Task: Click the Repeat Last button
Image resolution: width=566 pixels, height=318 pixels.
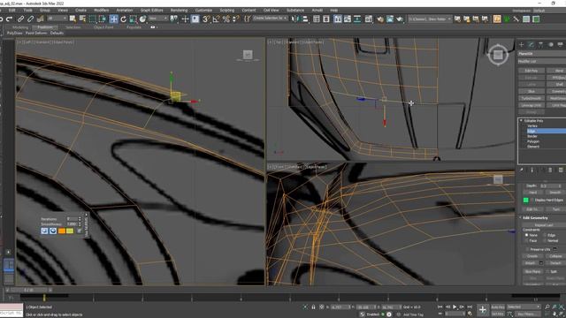Action: 544,225
